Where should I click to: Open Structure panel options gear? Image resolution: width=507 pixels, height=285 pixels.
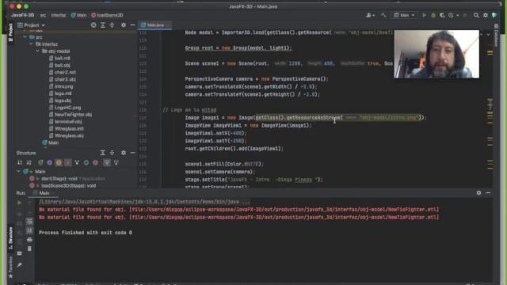(124, 153)
